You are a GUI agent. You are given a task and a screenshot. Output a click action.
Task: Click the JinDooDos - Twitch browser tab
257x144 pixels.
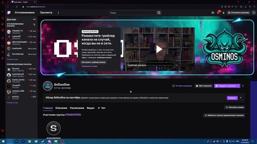coord(24,2)
